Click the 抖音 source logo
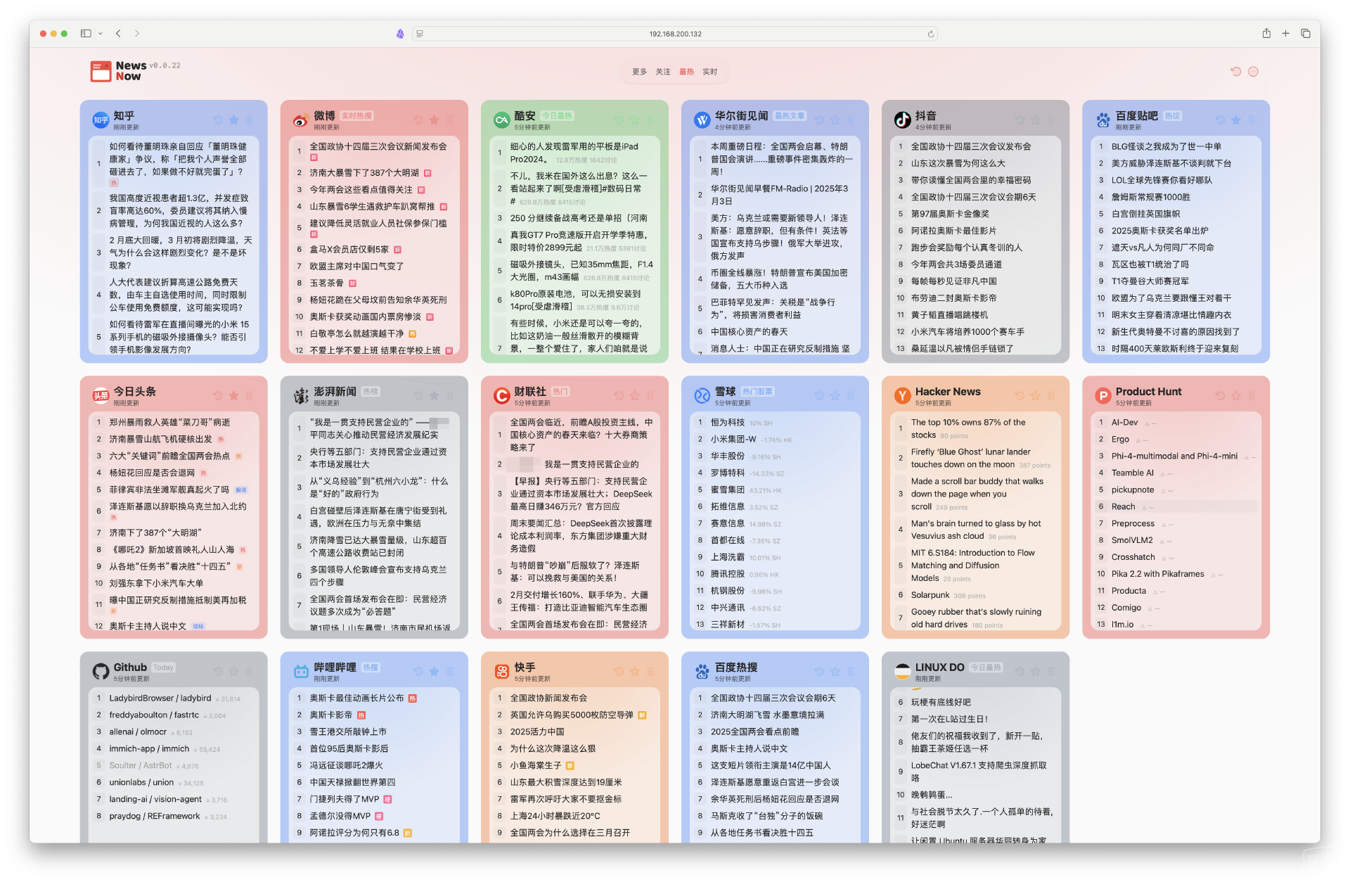This screenshot has width=1350, height=882. (x=903, y=120)
